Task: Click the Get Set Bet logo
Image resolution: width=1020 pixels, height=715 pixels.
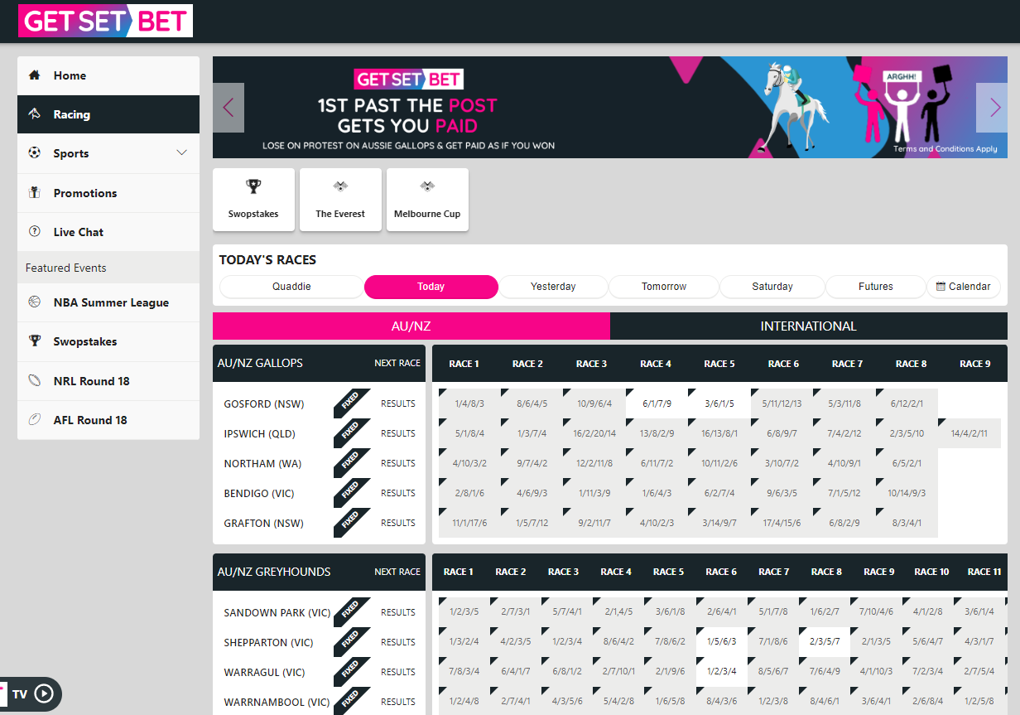Action: pyautogui.click(x=105, y=21)
